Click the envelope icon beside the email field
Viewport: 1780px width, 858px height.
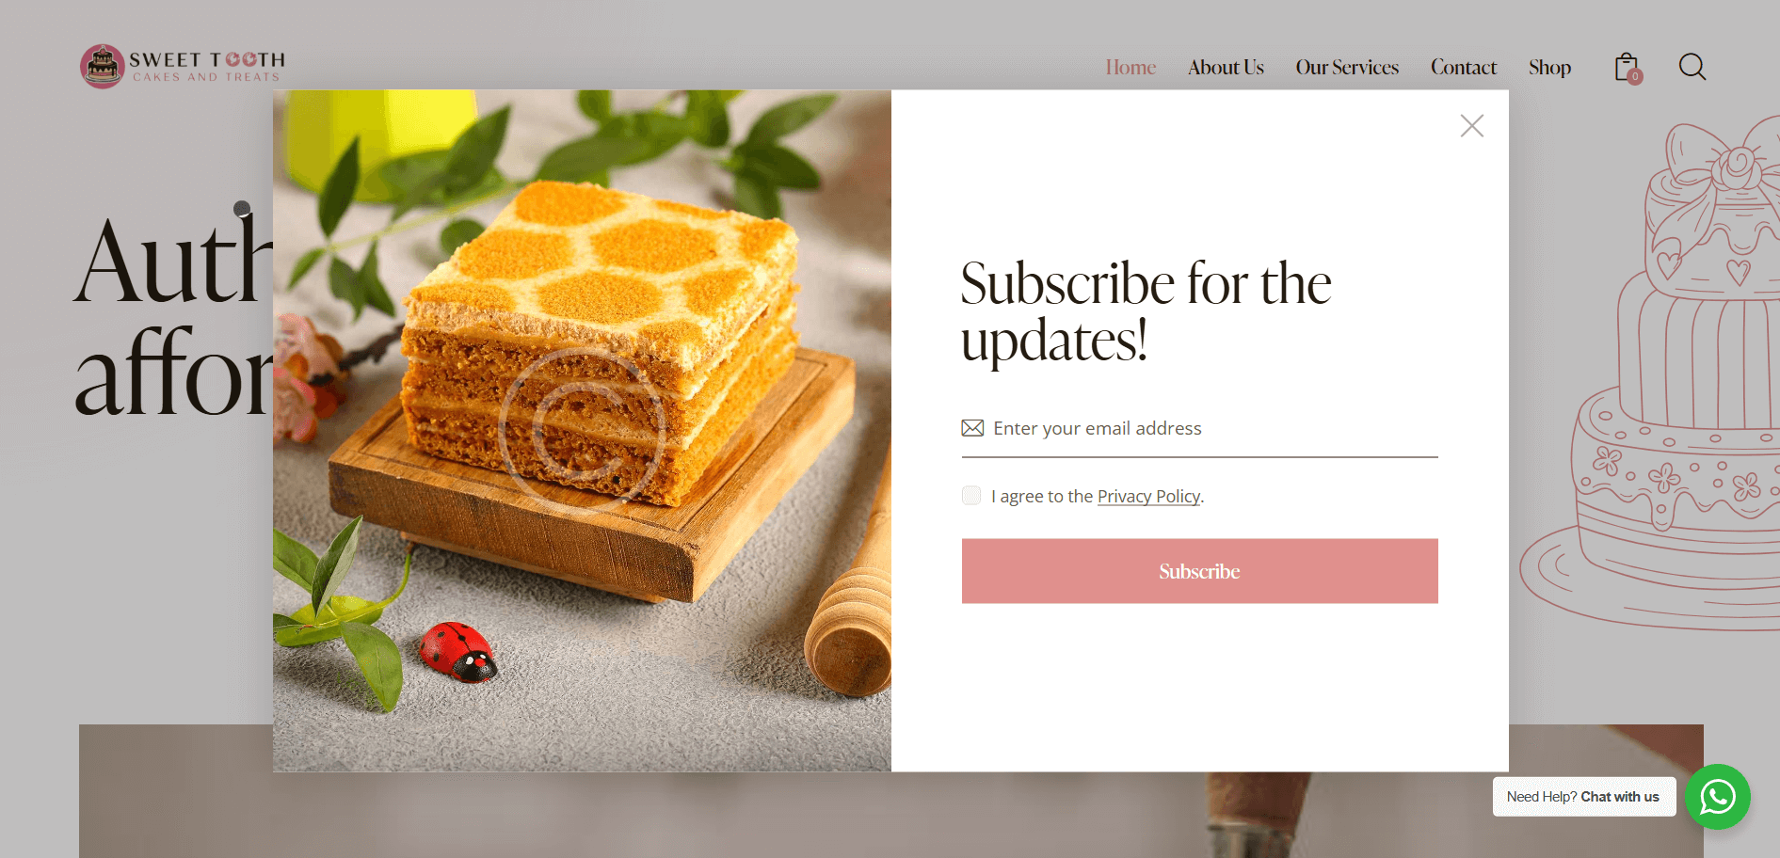[x=971, y=427]
